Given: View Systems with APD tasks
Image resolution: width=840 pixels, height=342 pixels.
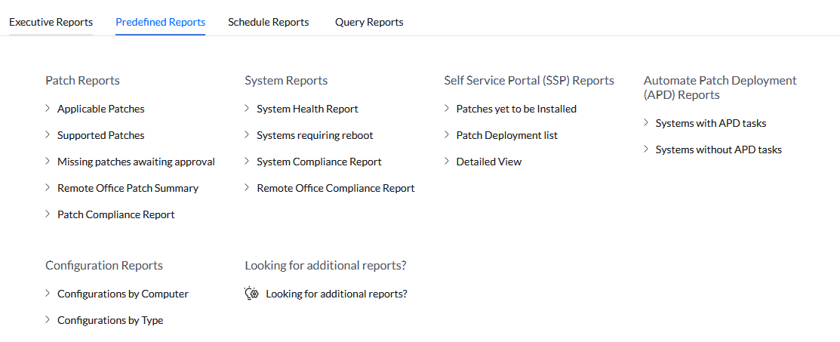Looking at the screenshot, I should [x=711, y=123].
